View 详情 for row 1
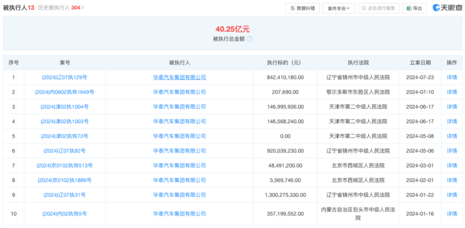This screenshot has height=228, width=465. click(x=451, y=77)
